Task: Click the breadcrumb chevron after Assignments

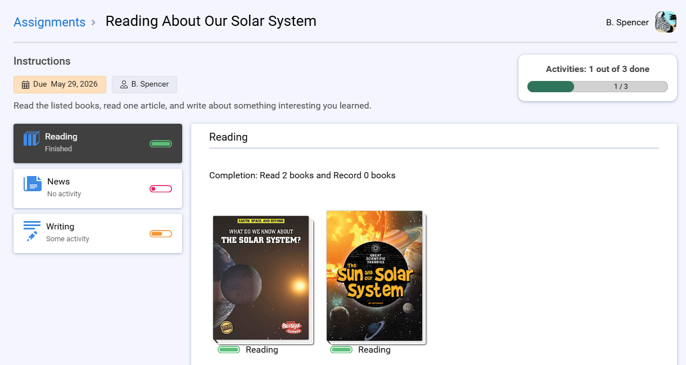Action: 93,22
